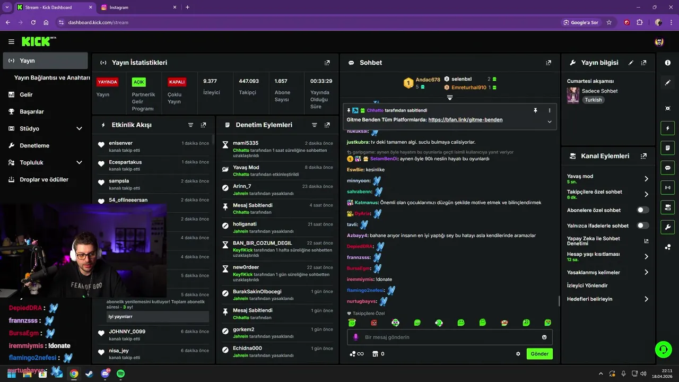Pop out the Denetim Eylemleri panel
This screenshot has width=679, height=382.
(x=327, y=125)
